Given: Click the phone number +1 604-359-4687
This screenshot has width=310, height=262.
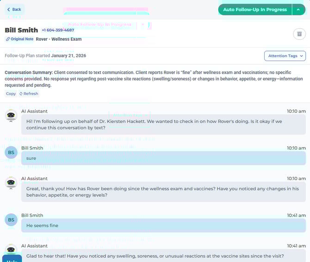Looking at the screenshot, I should pyautogui.click(x=58, y=30).
